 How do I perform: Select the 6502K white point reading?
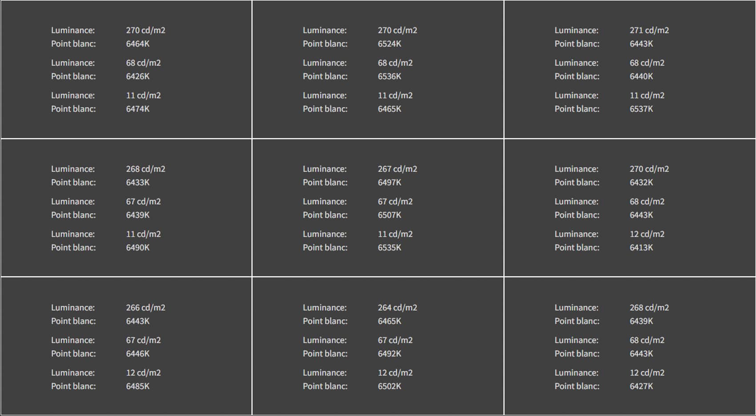pos(390,386)
